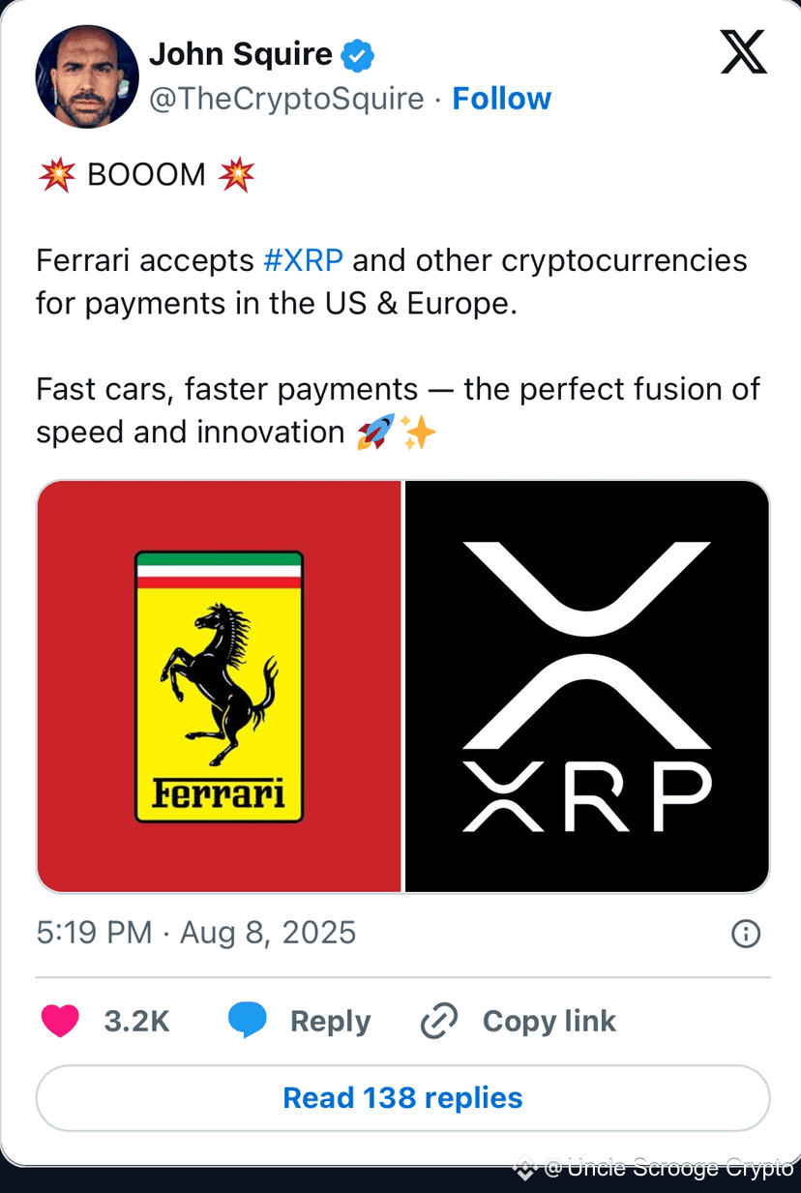Select the heart icon to like the post
The image size is (801, 1193).
tap(61, 1020)
